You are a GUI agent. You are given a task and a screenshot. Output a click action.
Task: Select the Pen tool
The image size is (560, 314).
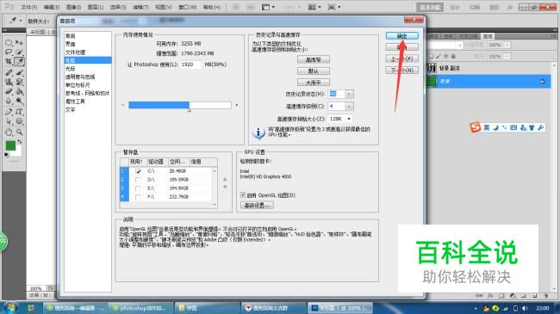(x=9, y=112)
